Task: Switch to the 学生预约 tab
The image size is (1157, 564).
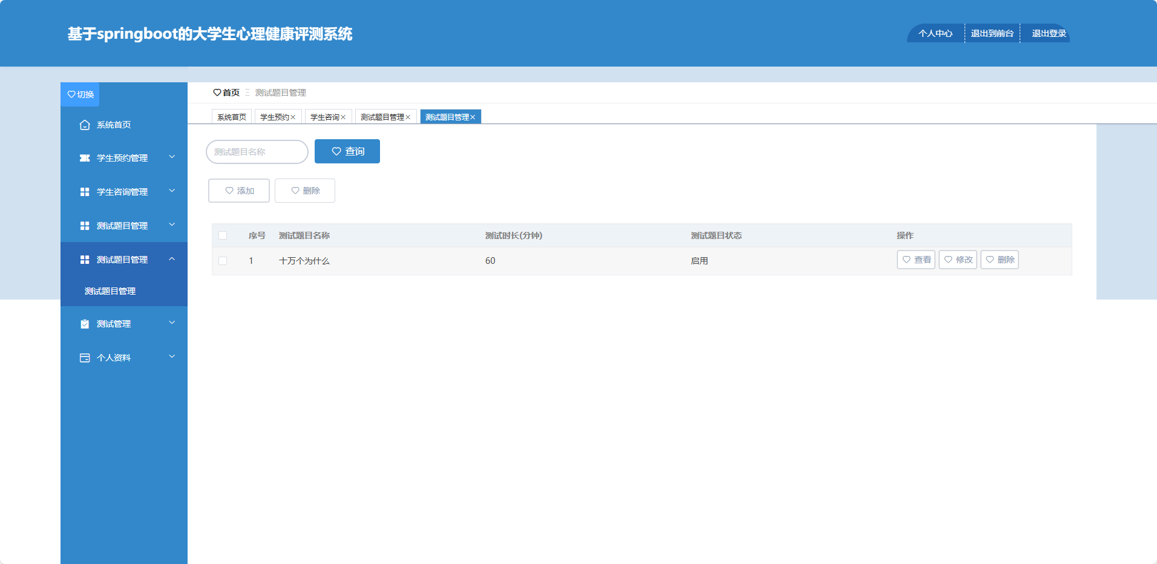Action: (275, 117)
